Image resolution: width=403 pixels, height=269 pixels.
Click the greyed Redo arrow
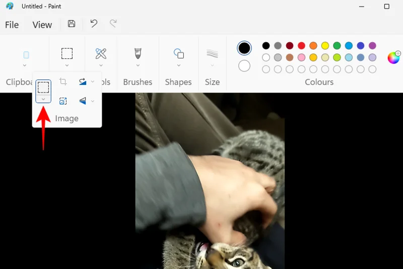[x=113, y=24]
